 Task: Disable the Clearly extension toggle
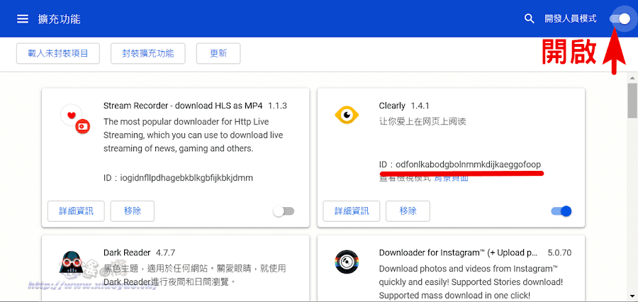click(x=561, y=211)
